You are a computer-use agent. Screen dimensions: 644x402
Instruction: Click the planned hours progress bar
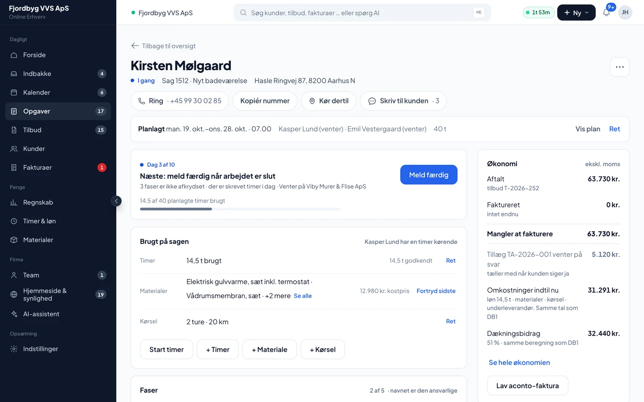pyautogui.click(x=240, y=209)
